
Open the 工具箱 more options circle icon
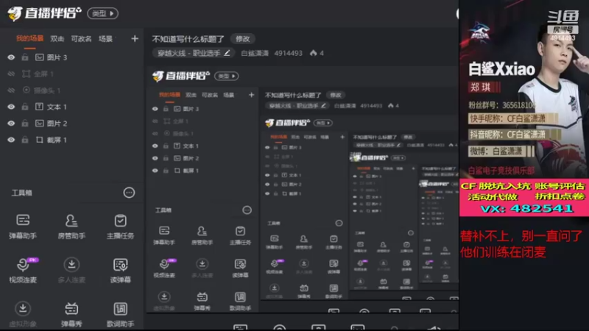[129, 193]
